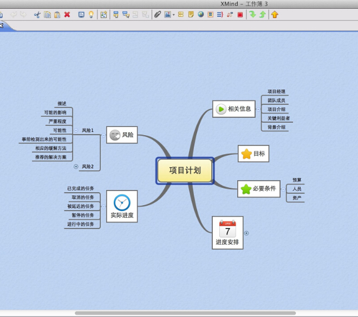Screen dimensions: 358x317
Task: Click the Cut scissors icon
Action: tap(37, 15)
